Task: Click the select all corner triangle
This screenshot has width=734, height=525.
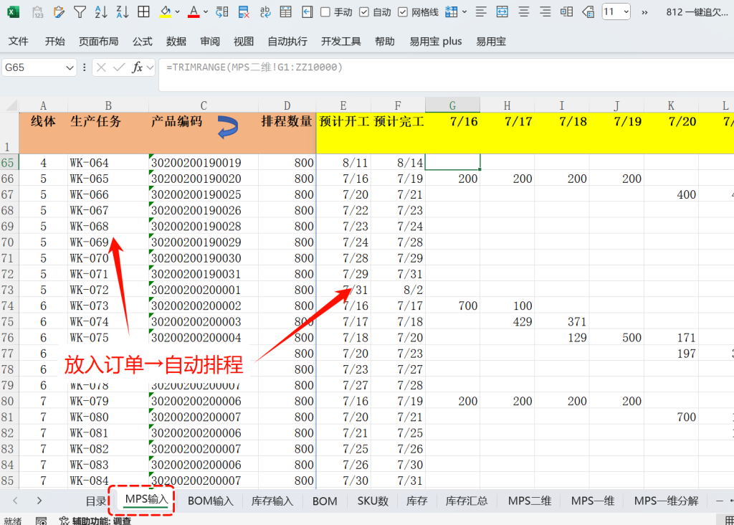Action: (10, 105)
